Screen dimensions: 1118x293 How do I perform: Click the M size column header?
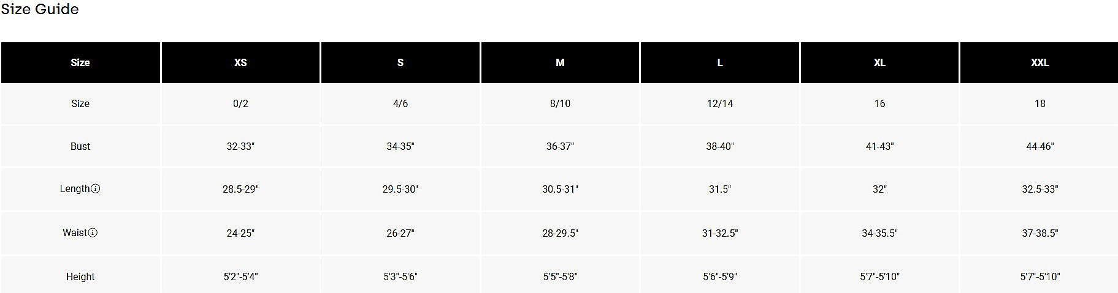coord(560,62)
